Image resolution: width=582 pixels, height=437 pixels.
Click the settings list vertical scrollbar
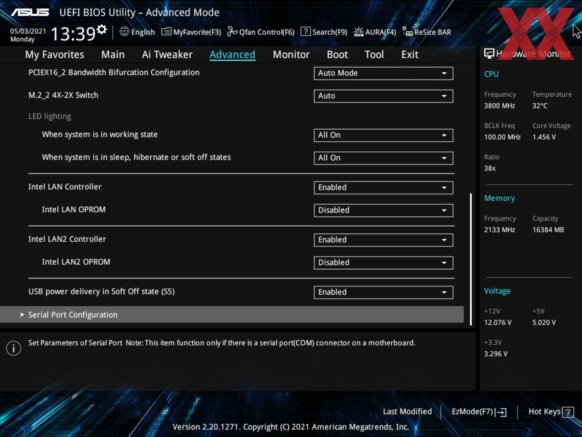[x=471, y=259]
